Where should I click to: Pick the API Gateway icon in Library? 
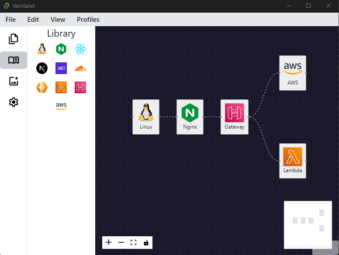coord(80,87)
